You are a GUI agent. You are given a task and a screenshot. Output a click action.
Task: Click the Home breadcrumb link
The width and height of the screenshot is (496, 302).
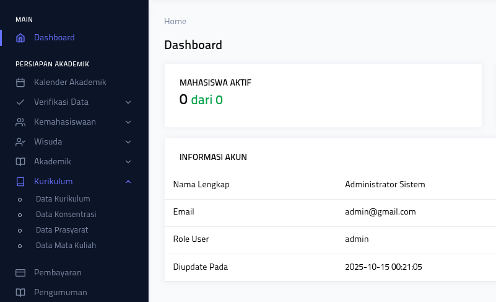(x=175, y=22)
